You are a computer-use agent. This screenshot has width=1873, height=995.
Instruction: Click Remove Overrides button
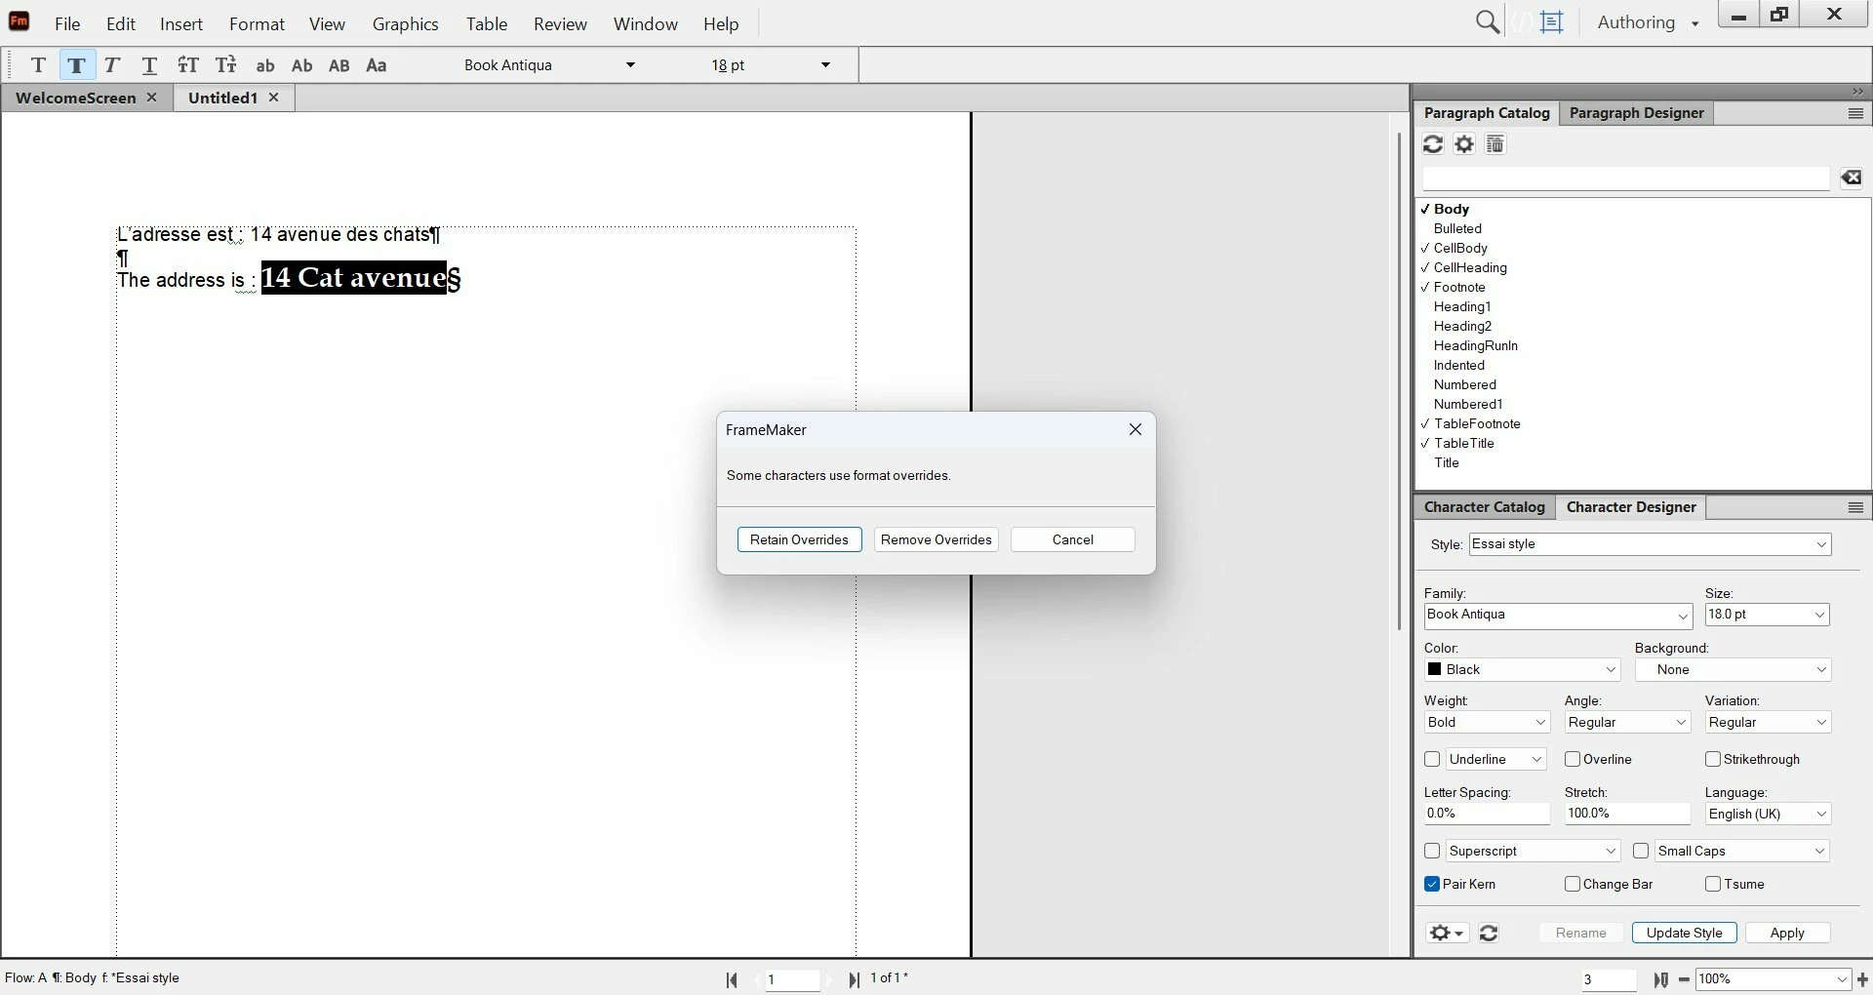click(936, 539)
